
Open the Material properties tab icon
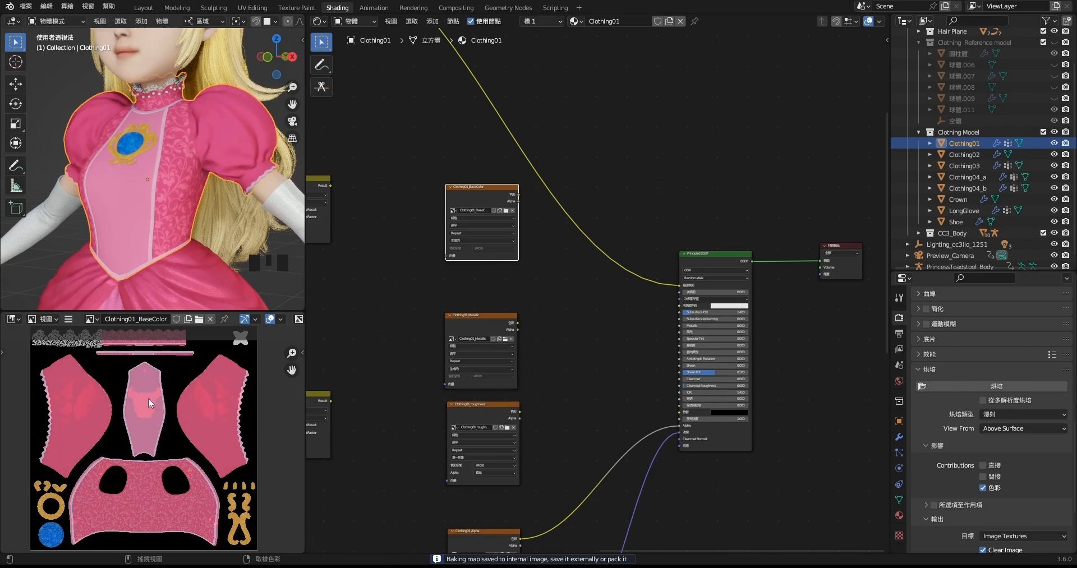pyautogui.click(x=899, y=515)
